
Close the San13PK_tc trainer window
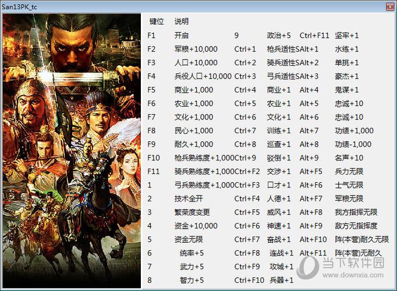(x=390, y=7)
